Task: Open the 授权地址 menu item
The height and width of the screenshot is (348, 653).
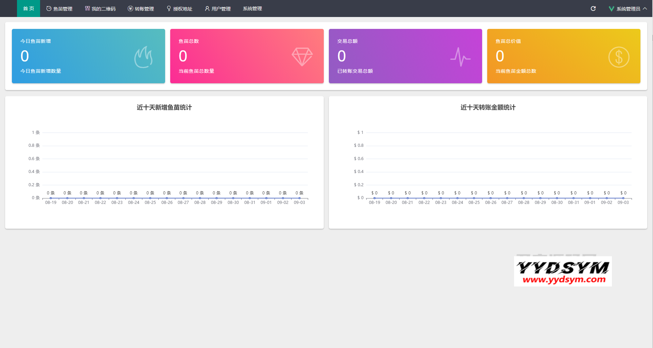Action: (x=179, y=8)
